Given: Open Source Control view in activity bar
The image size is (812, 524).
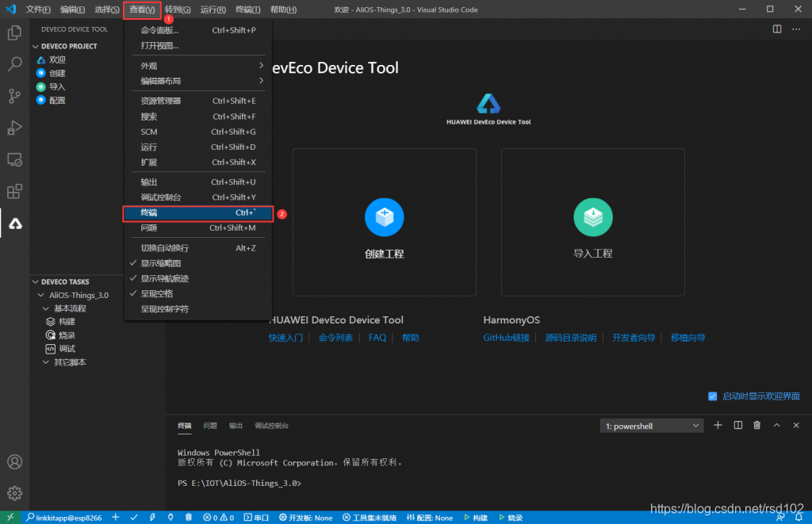Looking at the screenshot, I should point(14,96).
